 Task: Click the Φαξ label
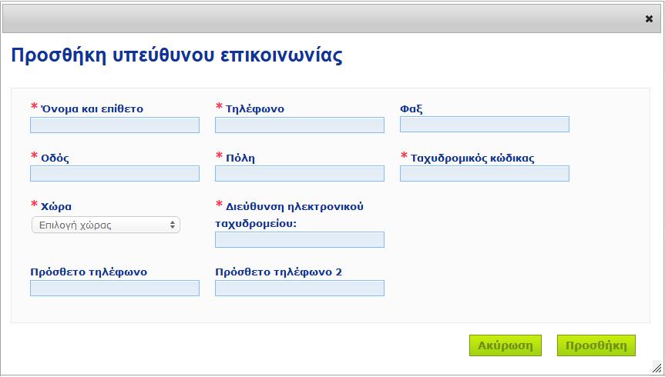(x=411, y=108)
